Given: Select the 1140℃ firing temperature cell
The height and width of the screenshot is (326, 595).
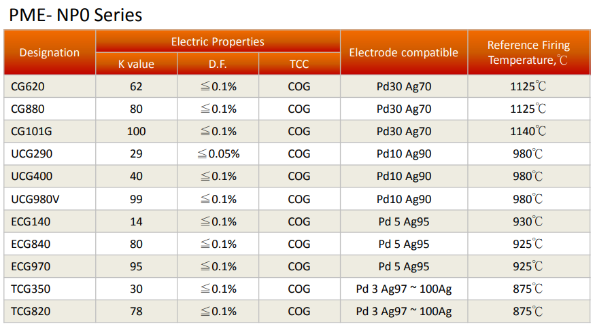Looking at the screenshot, I should pos(528,132).
